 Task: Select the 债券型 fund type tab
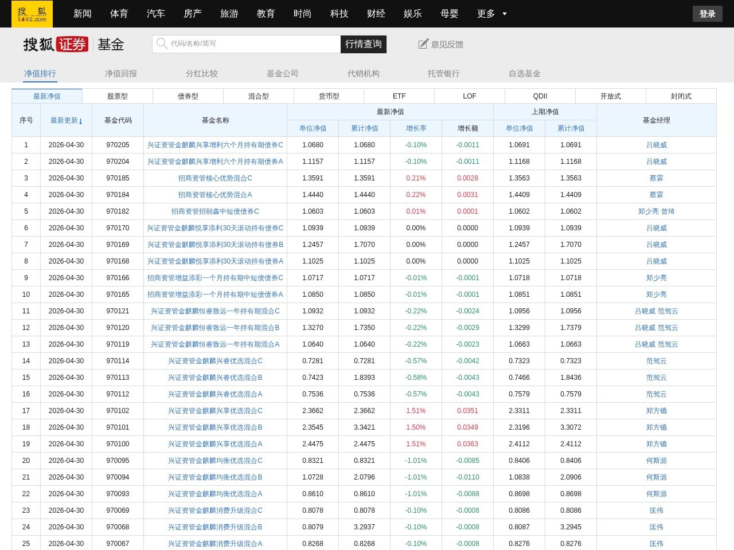(188, 96)
